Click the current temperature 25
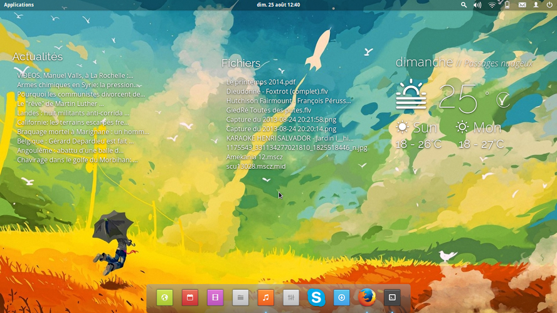The width and height of the screenshot is (557, 313). pos(458,98)
